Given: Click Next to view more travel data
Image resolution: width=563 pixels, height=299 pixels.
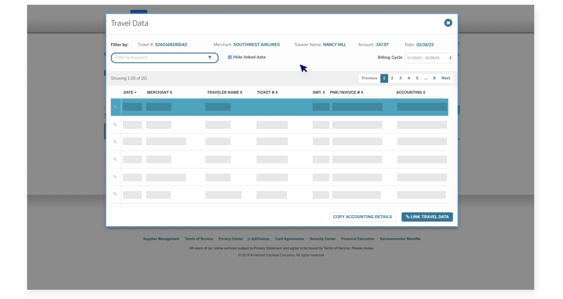Looking at the screenshot, I should pos(445,78).
